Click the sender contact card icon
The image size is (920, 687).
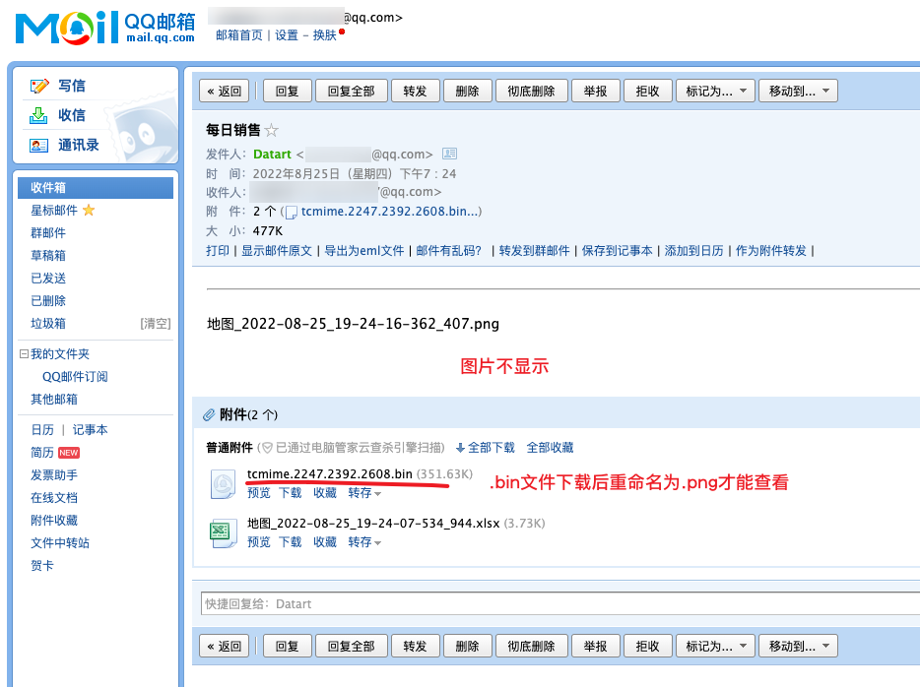pyautogui.click(x=449, y=154)
